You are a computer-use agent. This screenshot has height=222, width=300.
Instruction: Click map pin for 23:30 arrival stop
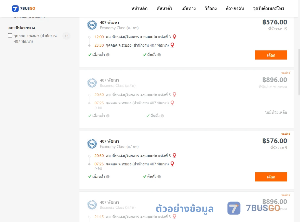[x=172, y=45]
